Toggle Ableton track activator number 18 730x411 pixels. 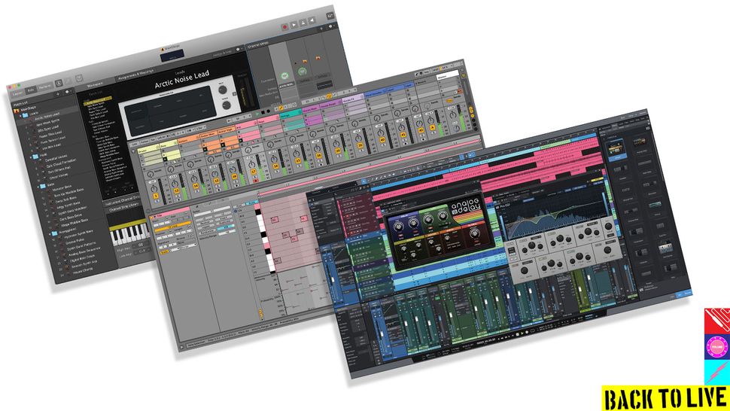pyautogui.click(x=275, y=166)
